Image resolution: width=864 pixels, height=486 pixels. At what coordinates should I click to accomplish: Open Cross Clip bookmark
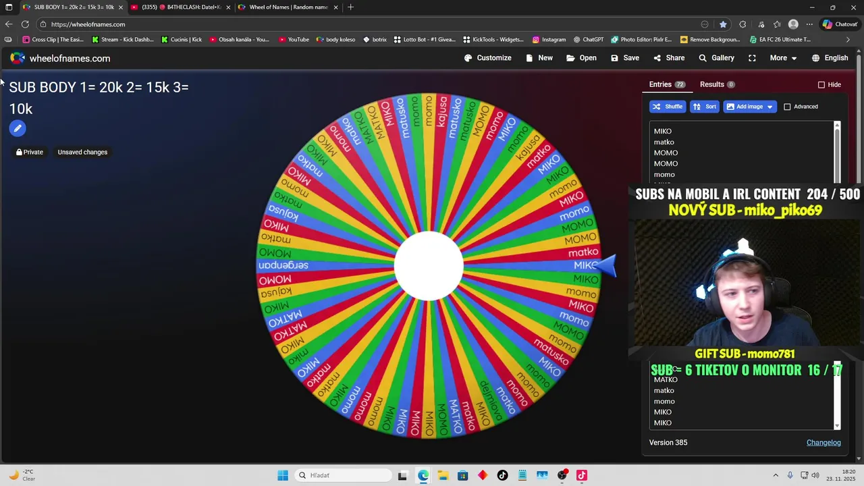point(53,40)
